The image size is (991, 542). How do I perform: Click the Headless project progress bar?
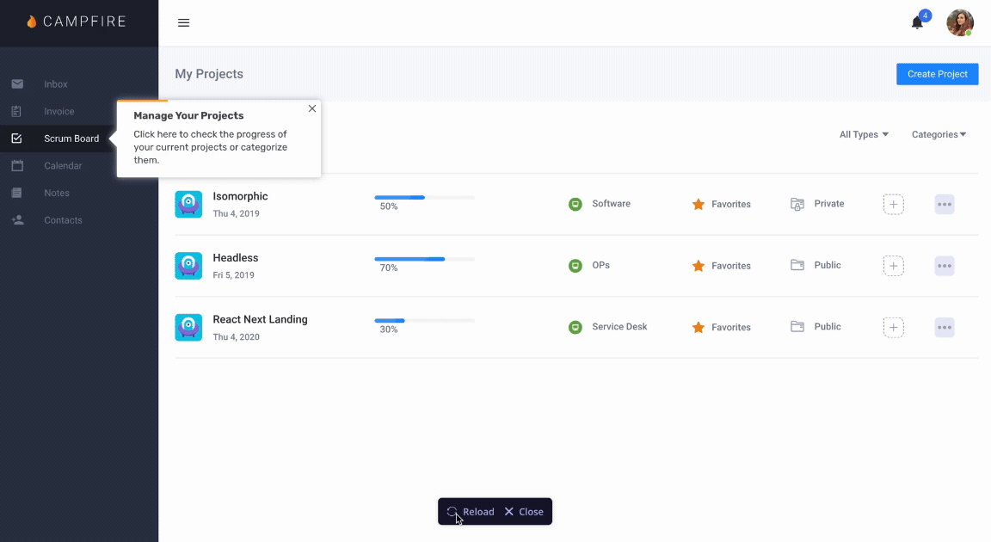tap(424, 258)
